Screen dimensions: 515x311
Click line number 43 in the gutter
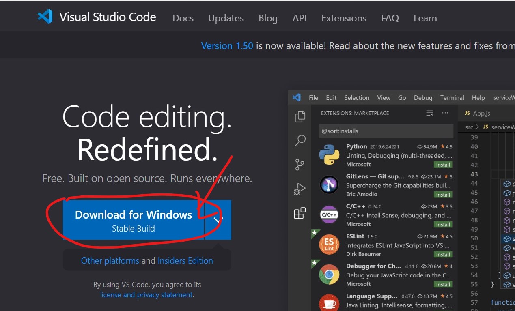click(474, 174)
